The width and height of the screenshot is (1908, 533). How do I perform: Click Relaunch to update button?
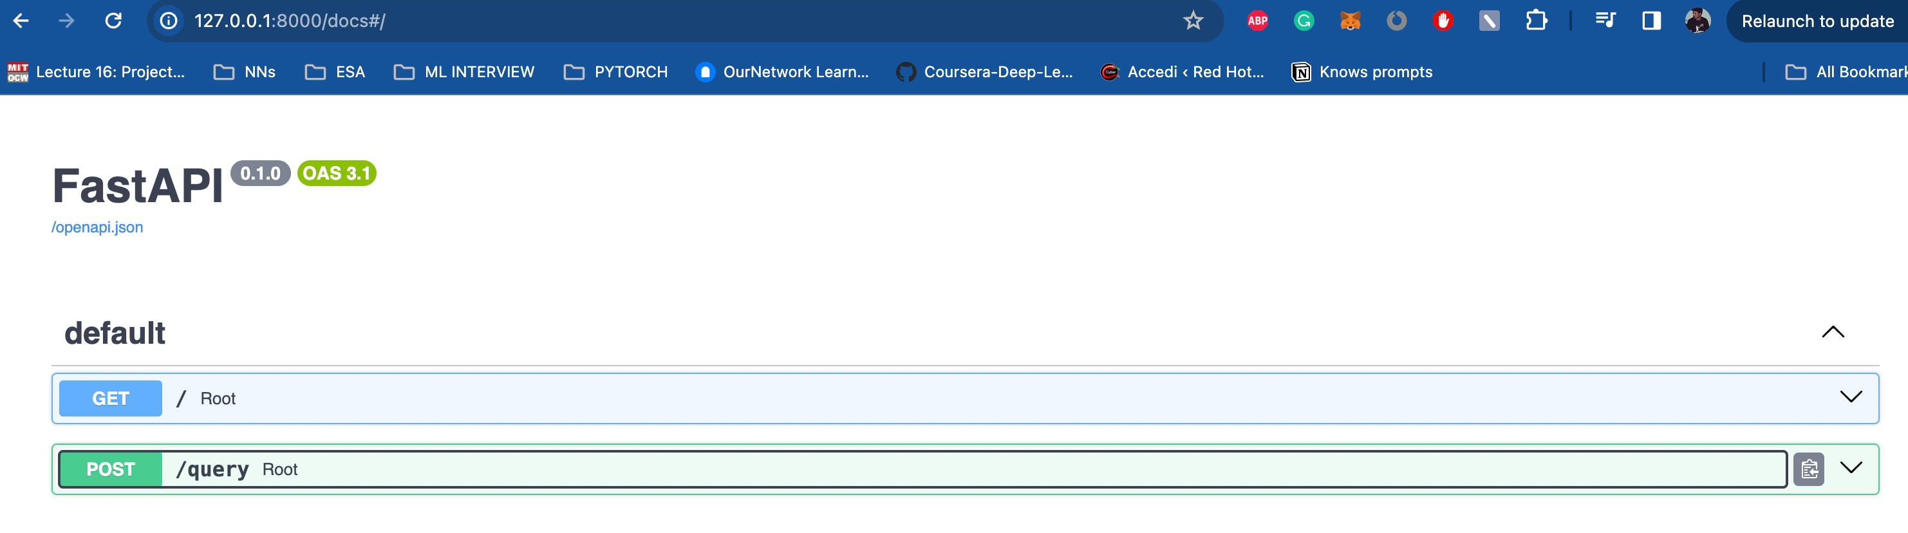click(x=1817, y=21)
